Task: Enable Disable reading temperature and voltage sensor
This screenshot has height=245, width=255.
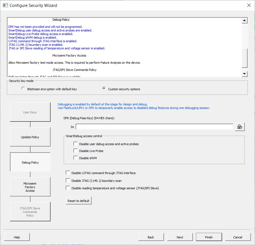Action: [x=68, y=188]
